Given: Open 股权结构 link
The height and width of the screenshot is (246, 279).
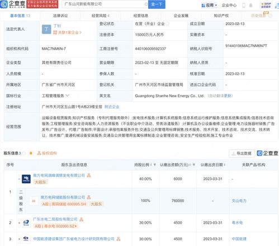Looking at the screenshot, I should [47, 153].
